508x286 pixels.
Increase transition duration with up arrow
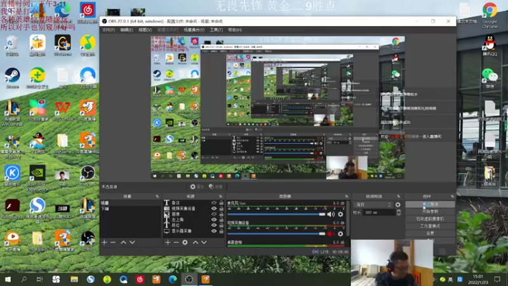pos(399,211)
